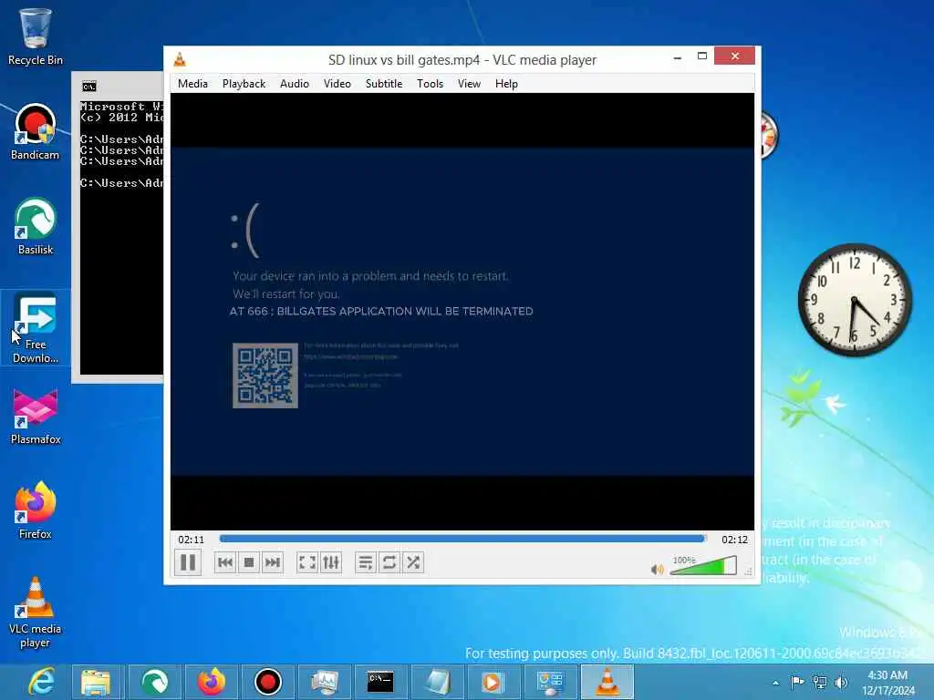Screen dimensions: 934x700
Task: Show extended settings equalizer
Action: (330, 562)
